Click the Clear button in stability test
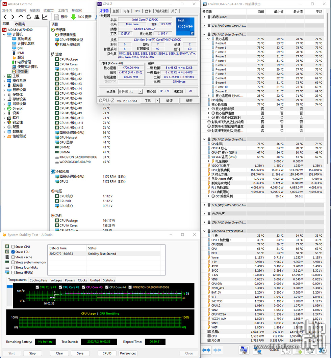The image size is (331, 358). click(59, 353)
